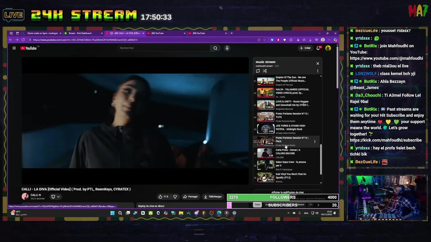The width and height of the screenshot is (431, 242).
Task: Click the playlist panel scrollbar
Action: click(321, 160)
